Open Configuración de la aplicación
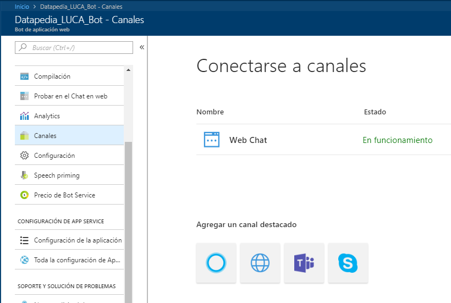The image size is (451, 303). pyautogui.click(x=78, y=240)
